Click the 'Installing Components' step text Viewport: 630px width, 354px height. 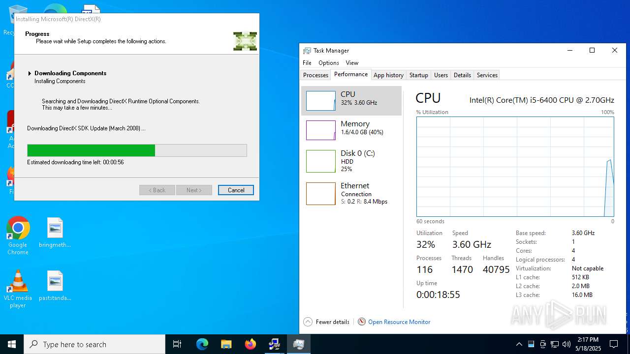[x=60, y=81]
